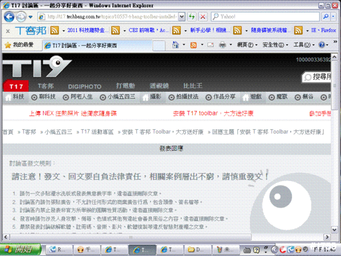
Task: Click the Read Mail envelope icon
Action: click(210, 45)
